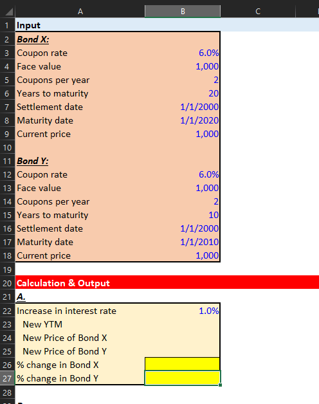
Task: Click Bond Y Current price label in row 18
Action: (x=44, y=255)
